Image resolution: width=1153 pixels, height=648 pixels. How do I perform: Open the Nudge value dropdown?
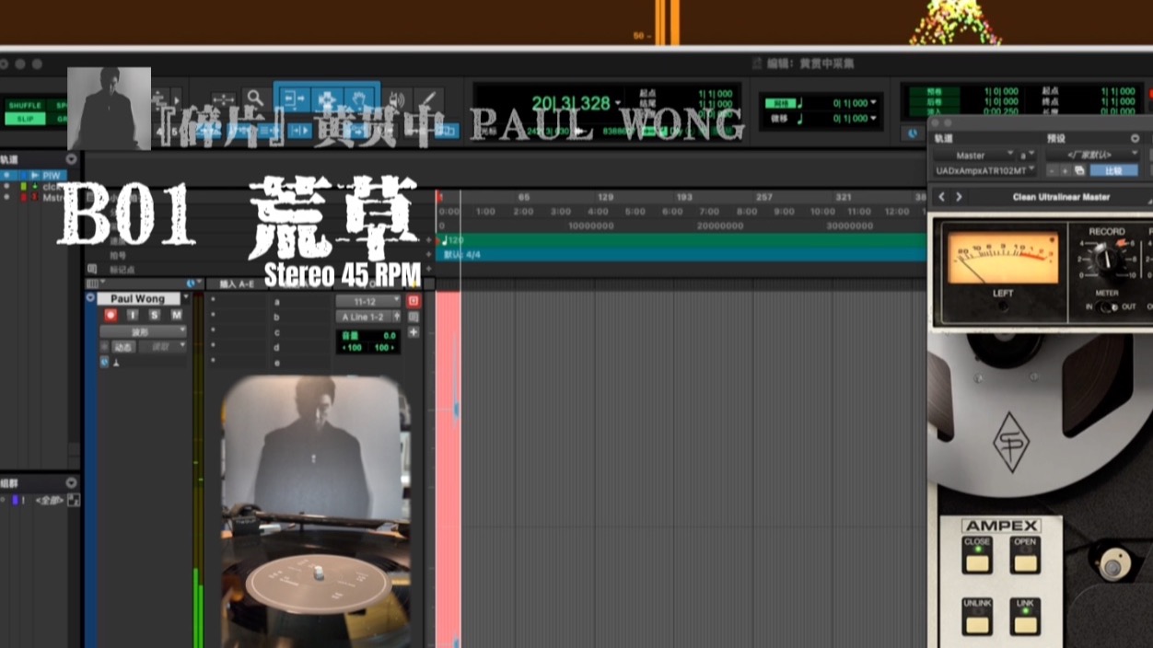pos(874,118)
